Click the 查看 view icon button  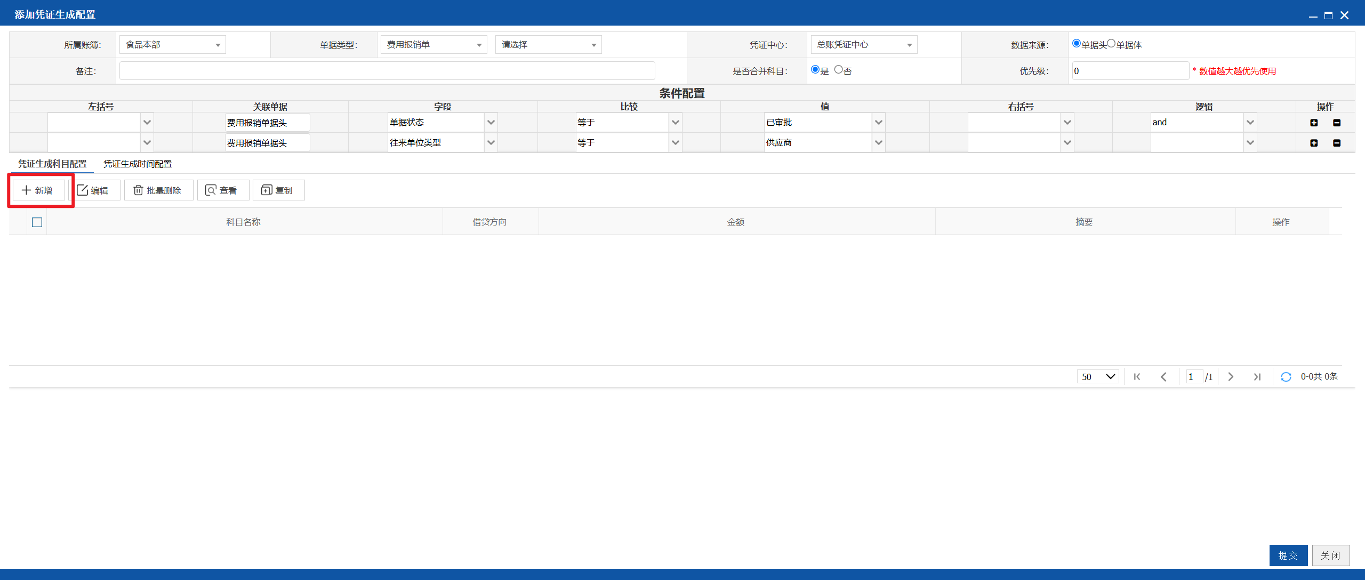223,190
